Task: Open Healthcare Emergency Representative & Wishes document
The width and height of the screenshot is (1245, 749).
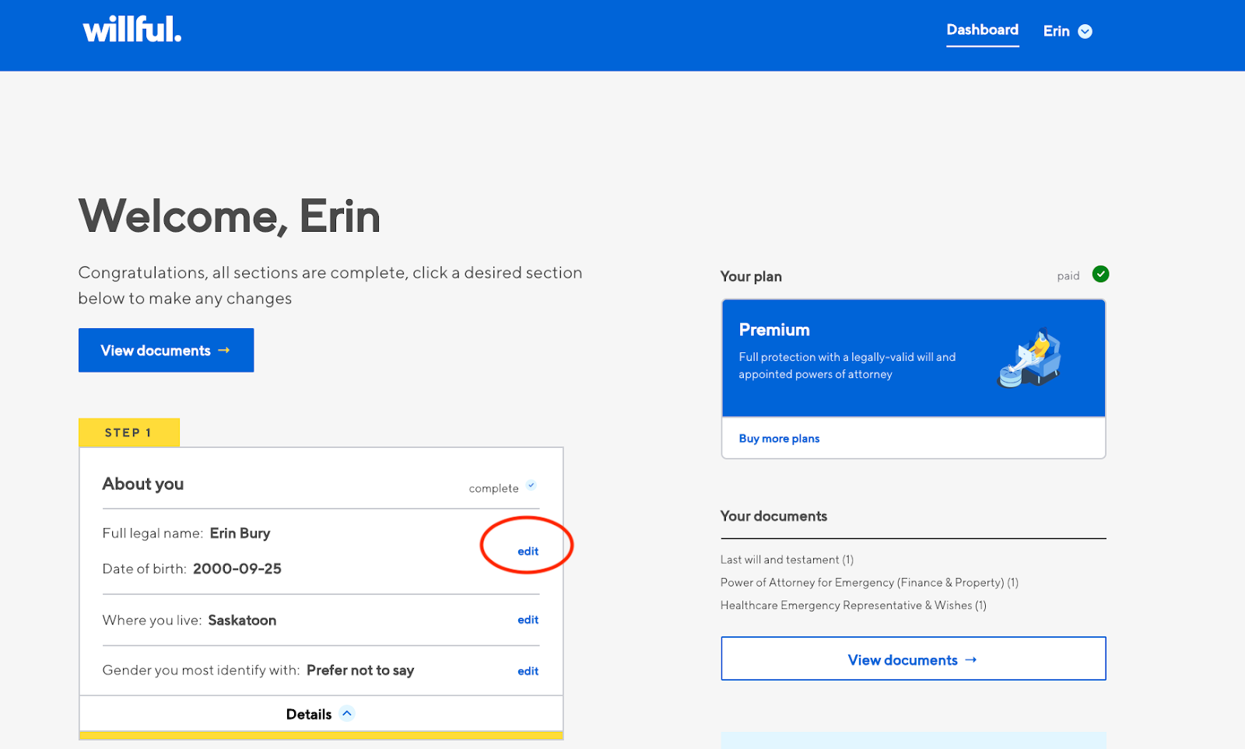Action: [x=853, y=606]
